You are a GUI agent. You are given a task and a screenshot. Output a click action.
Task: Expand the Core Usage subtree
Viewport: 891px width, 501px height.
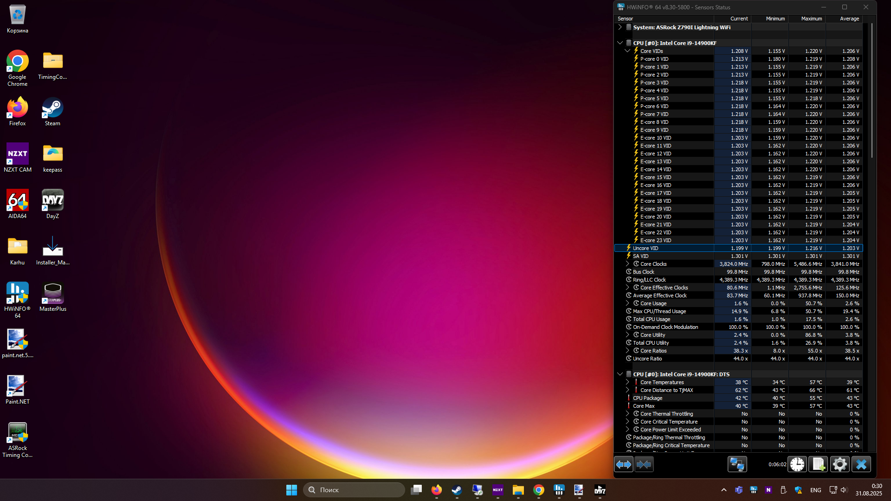(x=627, y=303)
